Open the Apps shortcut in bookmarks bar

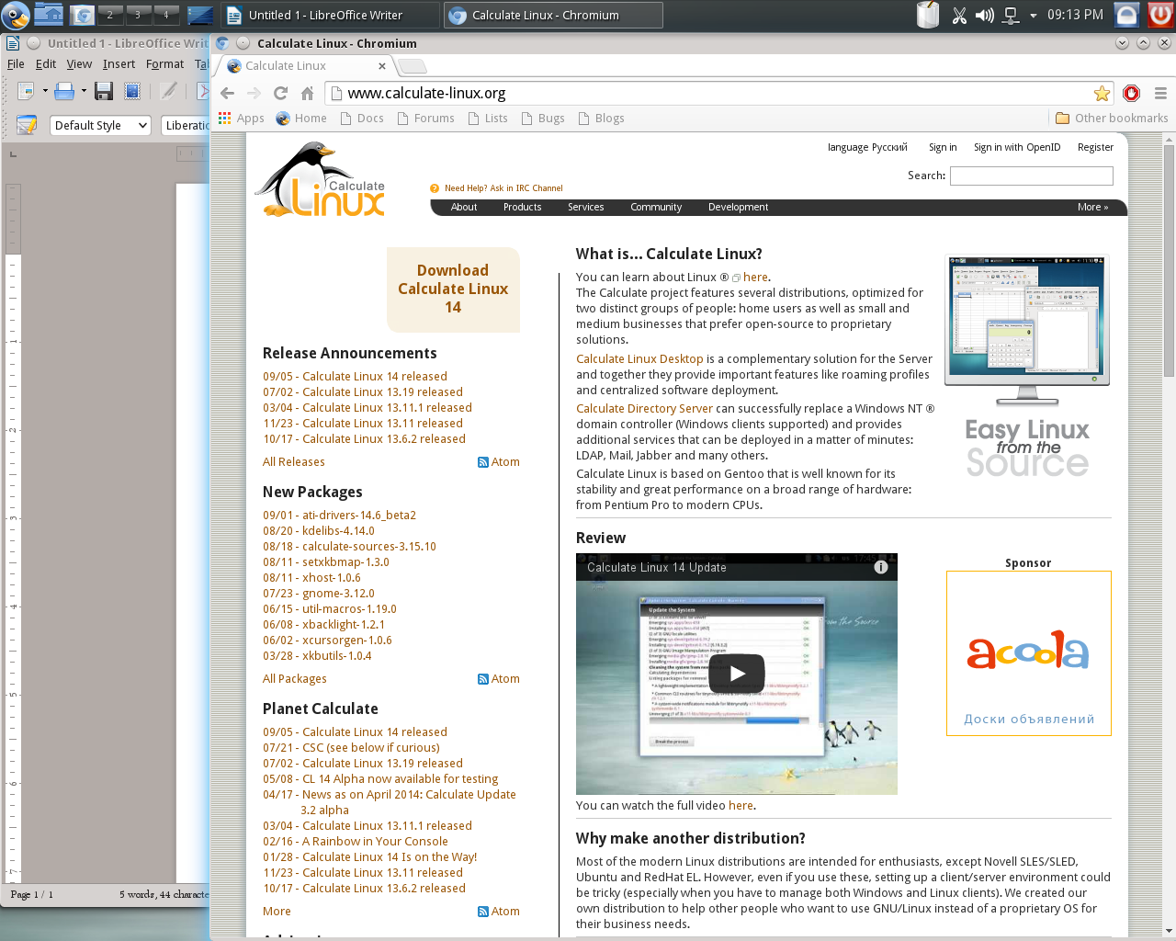[x=241, y=118]
